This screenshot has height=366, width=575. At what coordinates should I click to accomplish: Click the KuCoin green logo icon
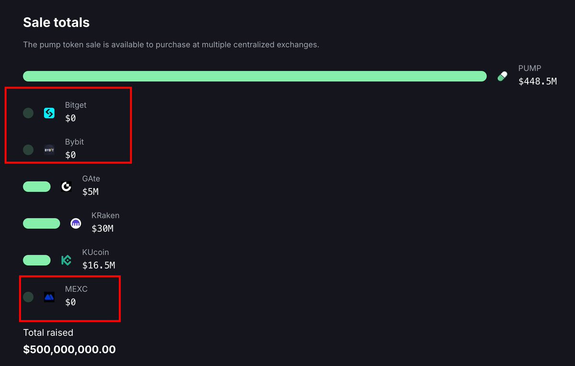66,260
